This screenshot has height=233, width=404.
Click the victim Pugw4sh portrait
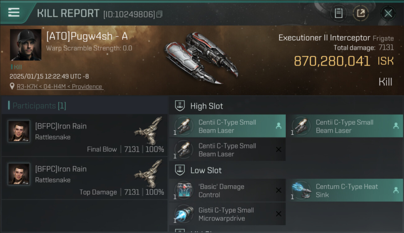(x=25, y=45)
